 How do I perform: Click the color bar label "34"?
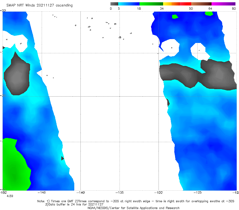162,8
